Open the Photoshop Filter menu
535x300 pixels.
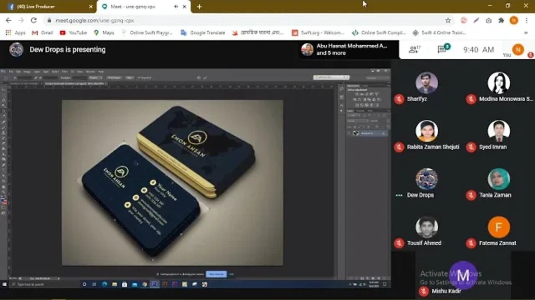pos(64,71)
